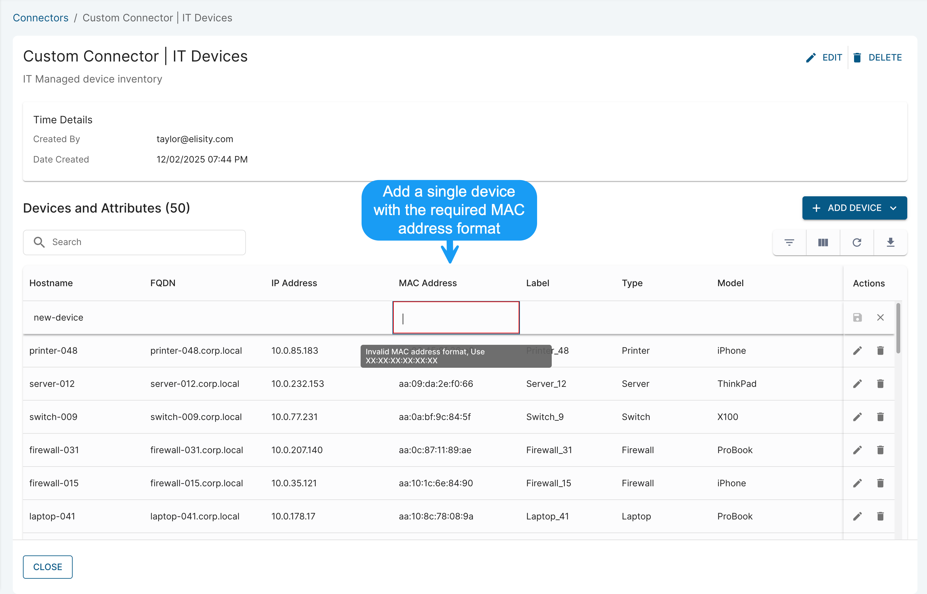Select printer-048.corp.local FQDN cell

[196, 351]
